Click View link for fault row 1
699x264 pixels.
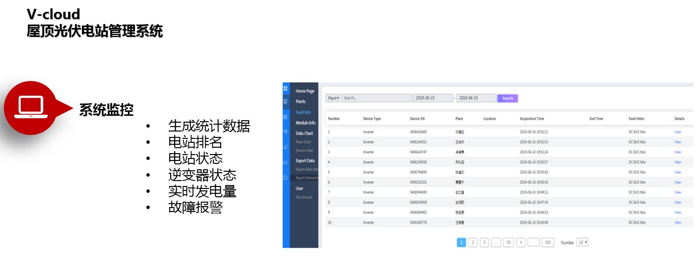(x=677, y=132)
